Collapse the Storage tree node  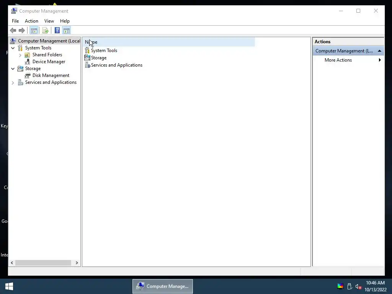point(13,69)
